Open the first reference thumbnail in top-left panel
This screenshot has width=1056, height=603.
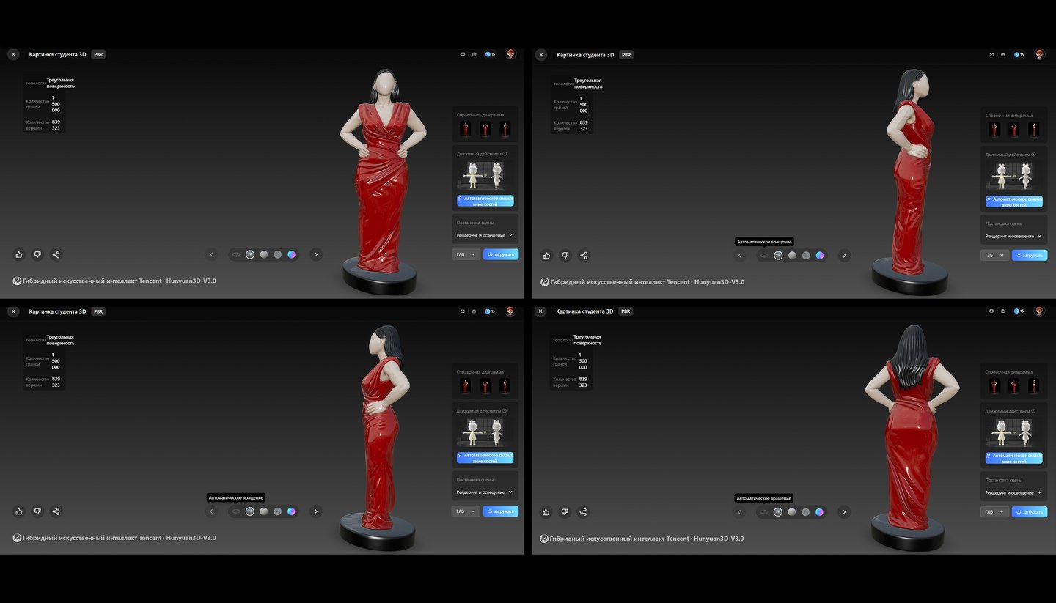[465, 129]
